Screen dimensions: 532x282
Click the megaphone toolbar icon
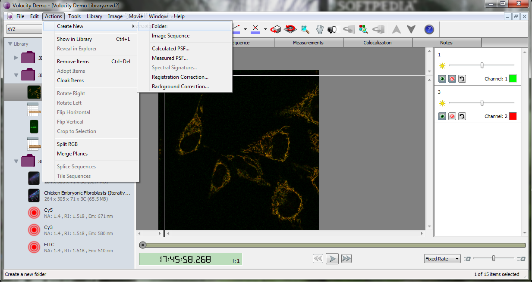coord(332,29)
